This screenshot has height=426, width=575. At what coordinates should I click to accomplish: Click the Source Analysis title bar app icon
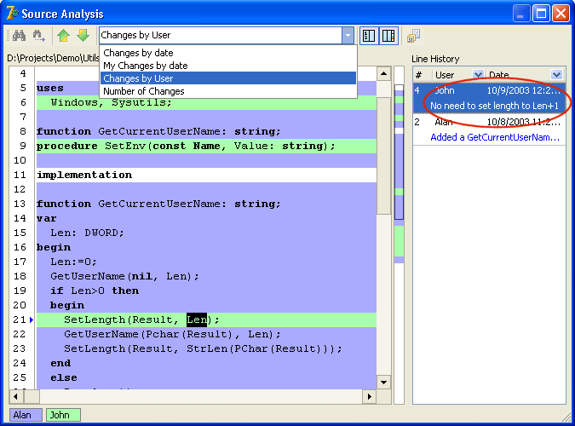pos(11,13)
